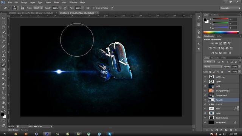Filter layers by type (T) icon
242x136 pixels.
pos(227,62)
